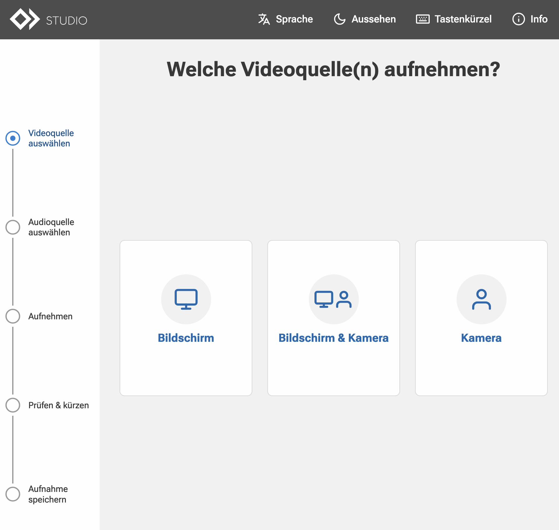Click the circled info icon
559x530 pixels.
[518, 19]
